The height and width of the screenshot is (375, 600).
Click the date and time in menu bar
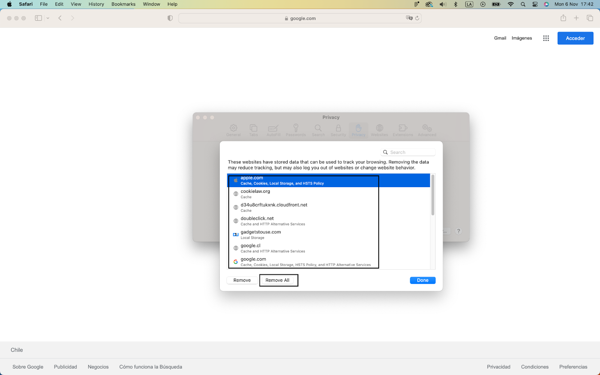coord(574,4)
